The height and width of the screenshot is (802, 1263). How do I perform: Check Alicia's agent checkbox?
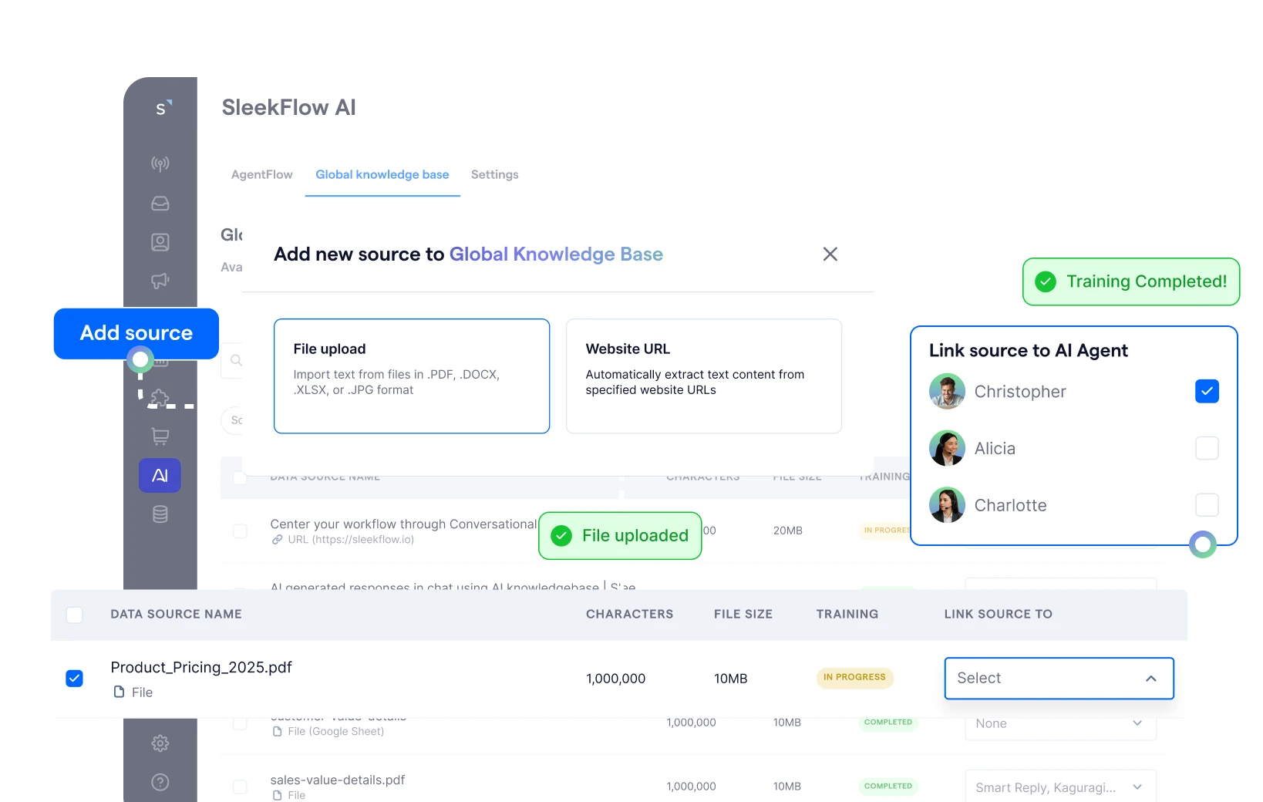1207,448
